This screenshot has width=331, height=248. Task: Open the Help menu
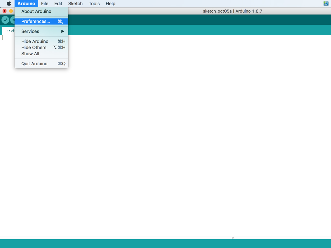[x=111, y=4]
